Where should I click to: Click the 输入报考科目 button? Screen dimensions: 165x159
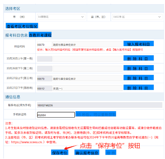click(x=139, y=44)
